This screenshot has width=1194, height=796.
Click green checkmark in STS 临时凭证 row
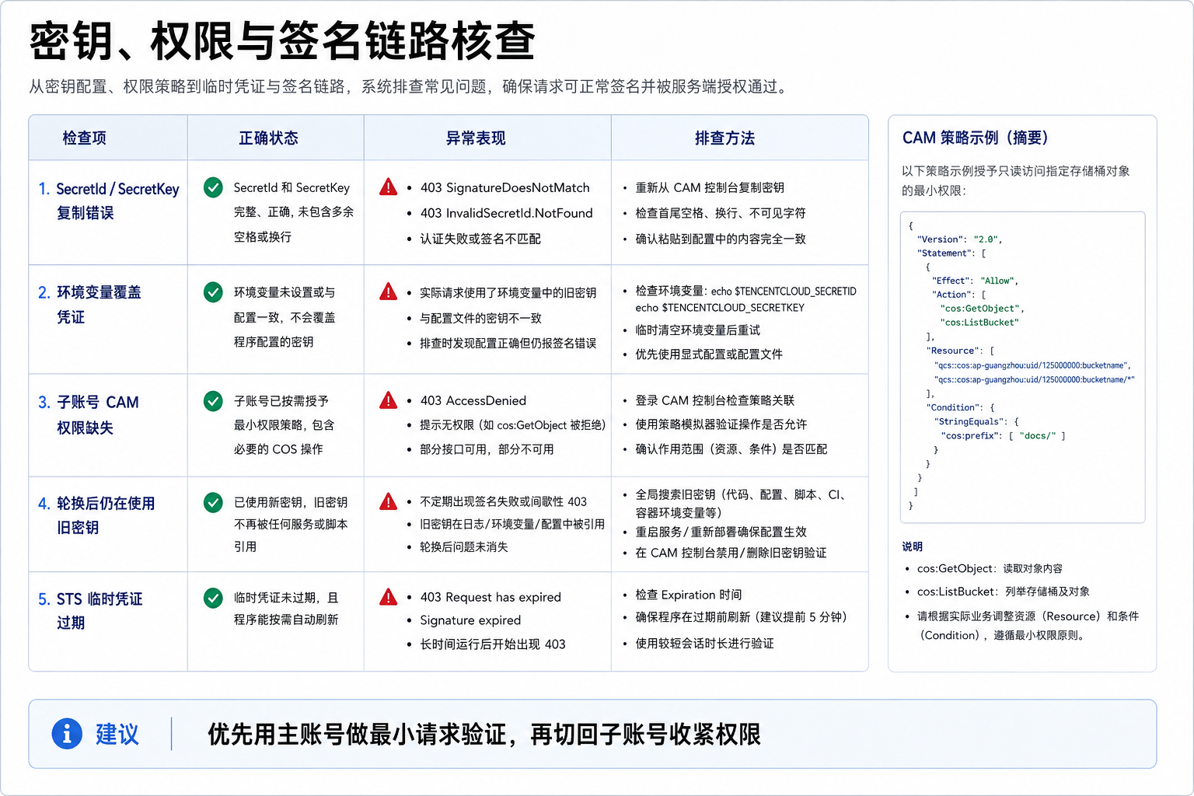[x=213, y=598]
